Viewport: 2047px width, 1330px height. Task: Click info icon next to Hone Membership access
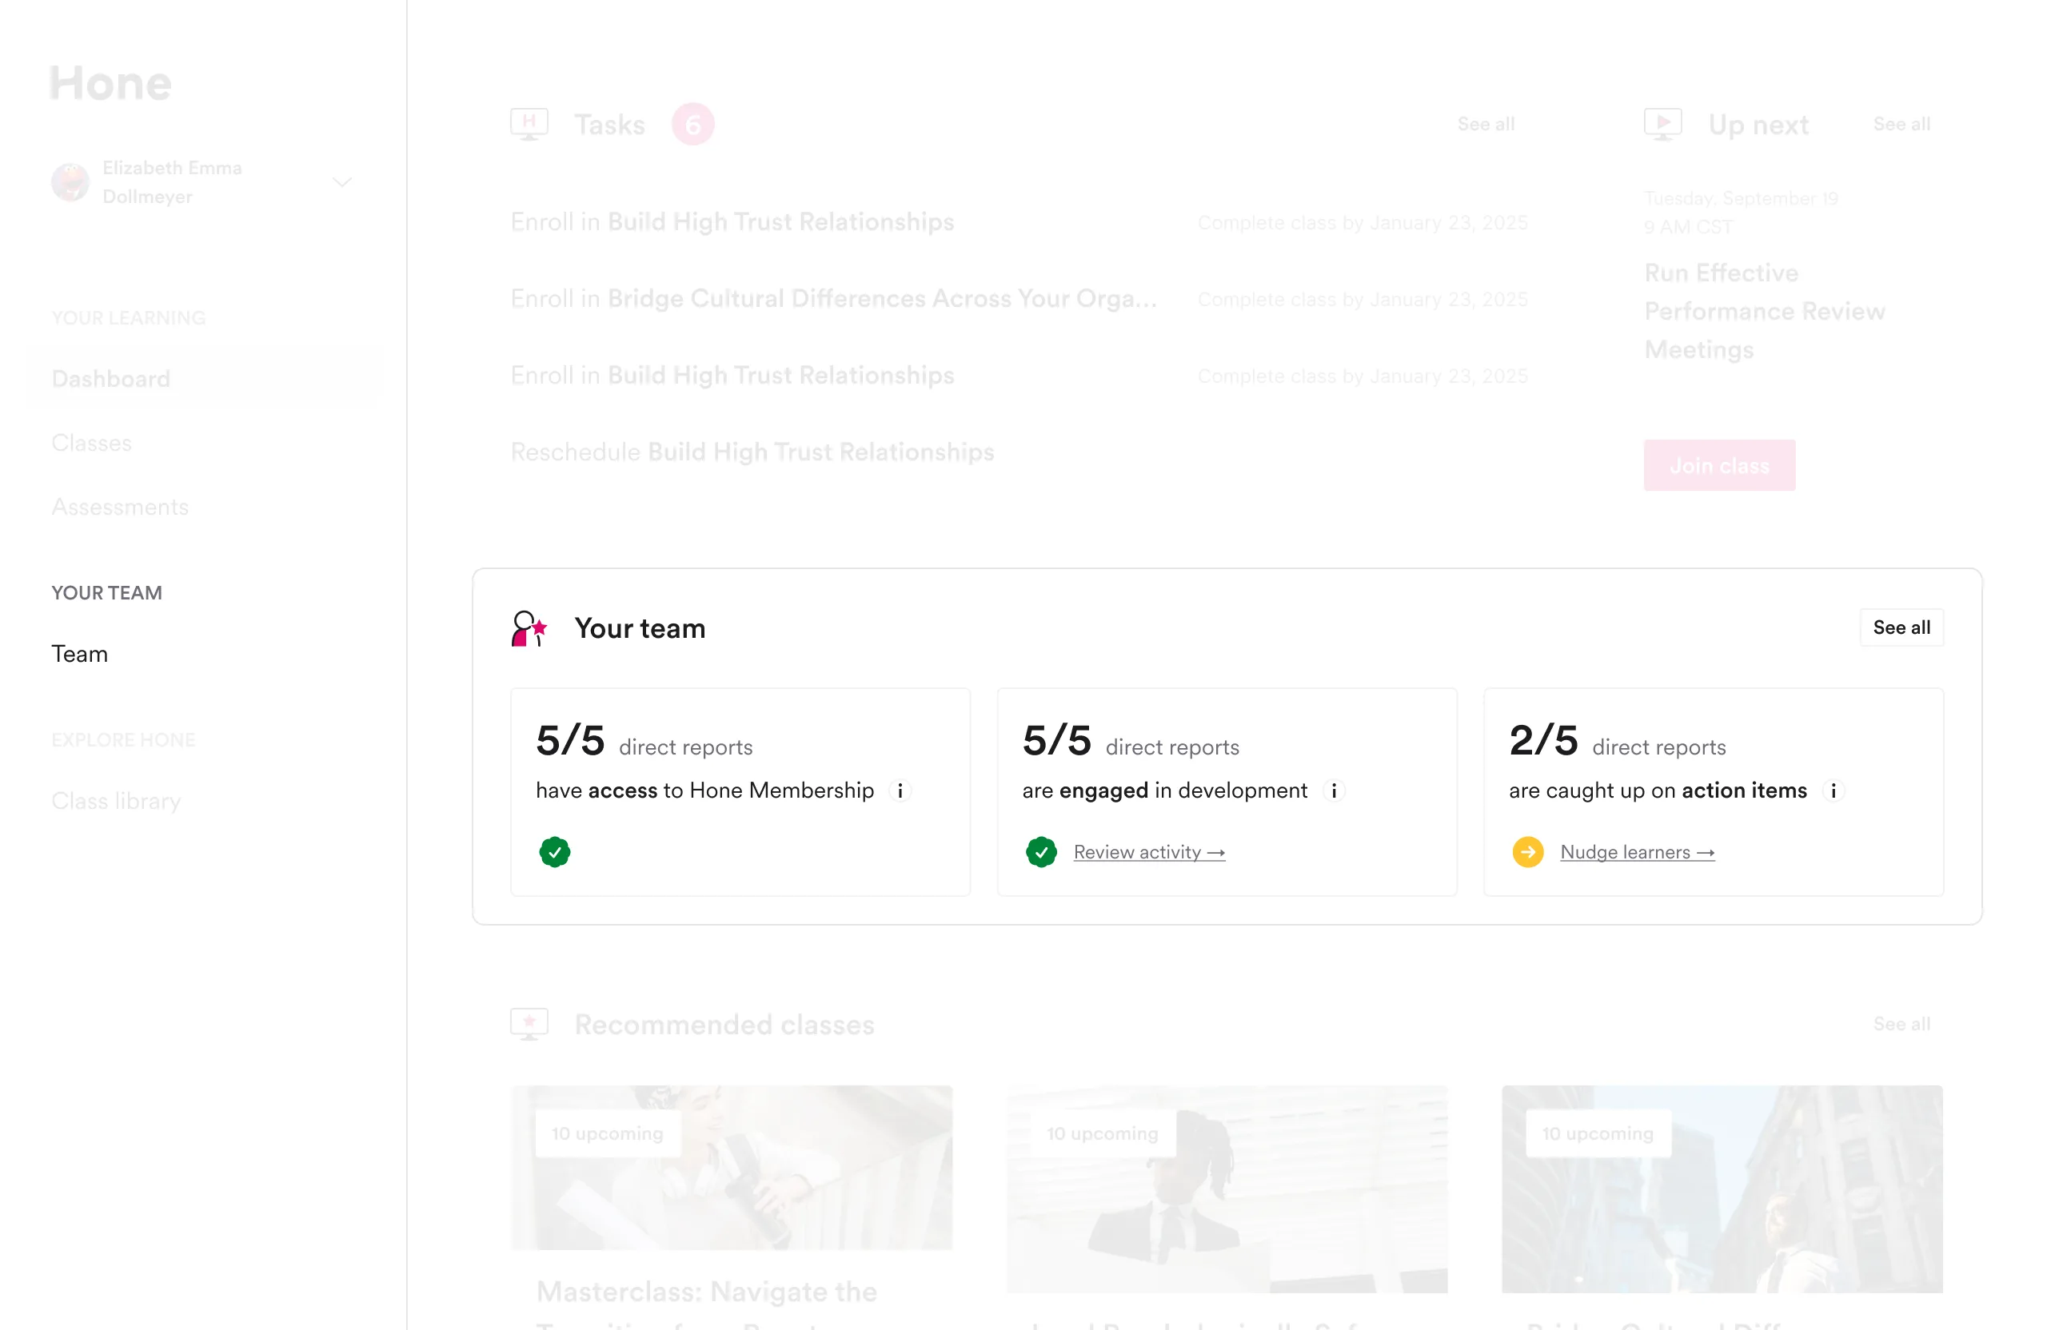point(900,790)
